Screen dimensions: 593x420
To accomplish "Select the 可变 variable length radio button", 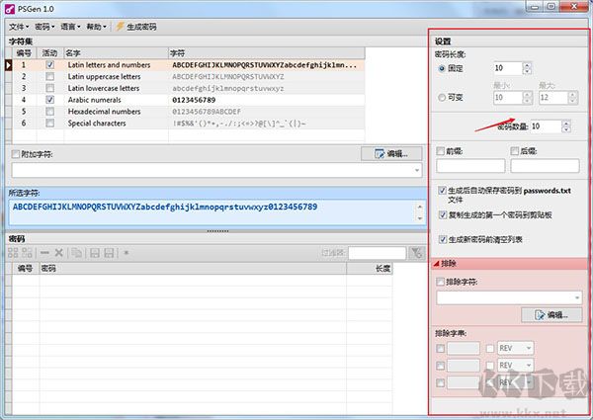I will tap(442, 98).
